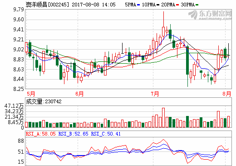Click the 9.60 price axis label
Image resolution: width=236 pixels, height=166 pixels.
(x=19, y=20)
